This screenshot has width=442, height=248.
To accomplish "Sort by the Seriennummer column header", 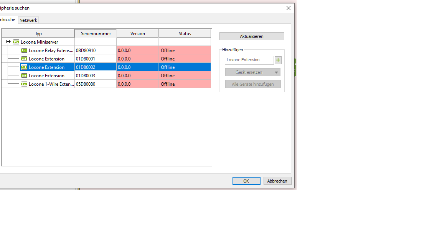I will (x=96, y=33).
